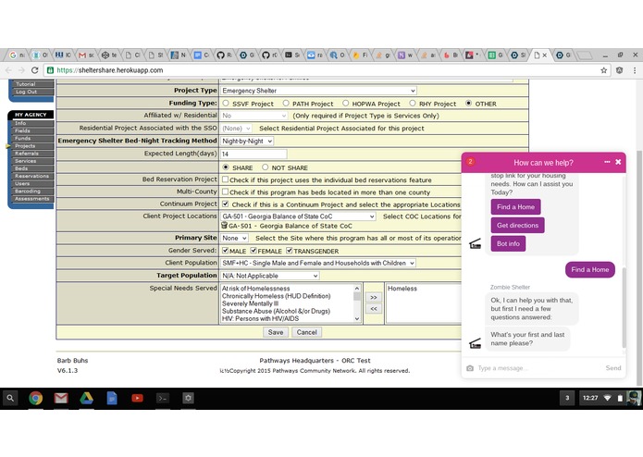643x457 pixels.
Task: Open the Reservations sidebar menu item
Action: pyautogui.click(x=32, y=176)
